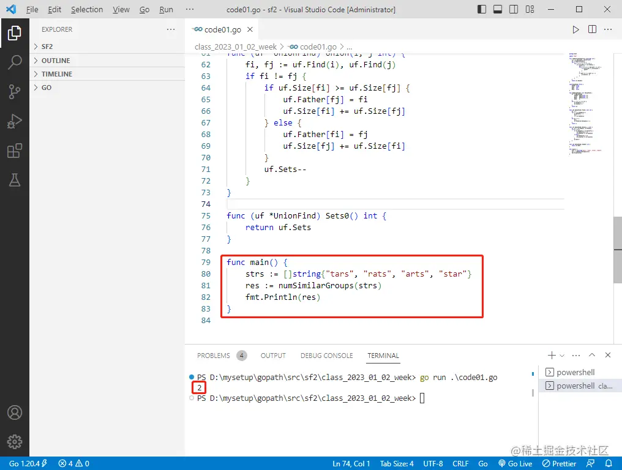The width and height of the screenshot is (622, 470).
Task: Open the Extensions view icon
Action: (x=14, y=151)
